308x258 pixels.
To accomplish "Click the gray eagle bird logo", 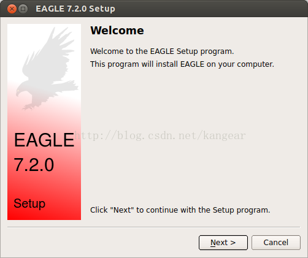I will click(x=47, y=69).
